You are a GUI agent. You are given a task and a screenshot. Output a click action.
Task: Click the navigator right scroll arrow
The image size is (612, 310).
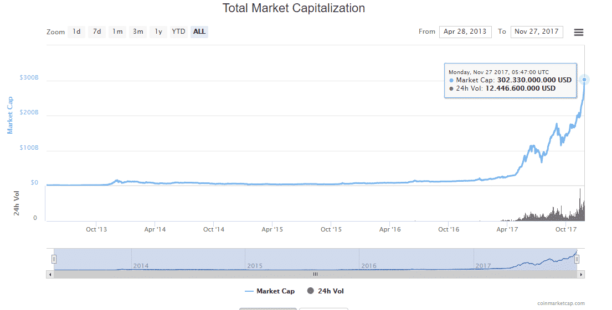tap(580, 274)
